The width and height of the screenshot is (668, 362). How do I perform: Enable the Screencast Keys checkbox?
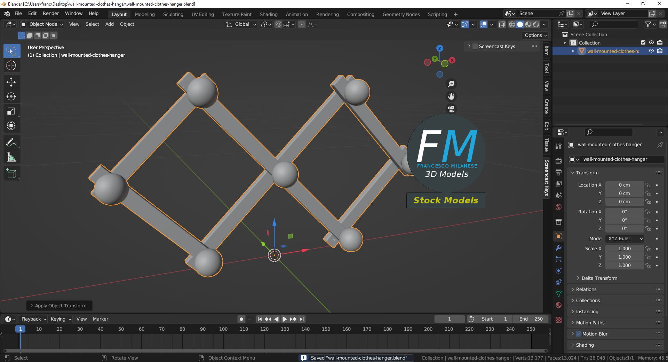point(475,46)
